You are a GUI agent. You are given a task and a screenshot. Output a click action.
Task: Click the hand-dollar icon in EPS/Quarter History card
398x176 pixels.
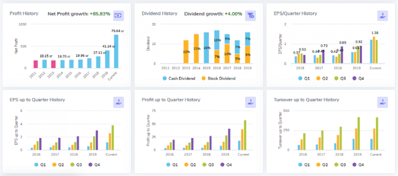pos(382,15)
